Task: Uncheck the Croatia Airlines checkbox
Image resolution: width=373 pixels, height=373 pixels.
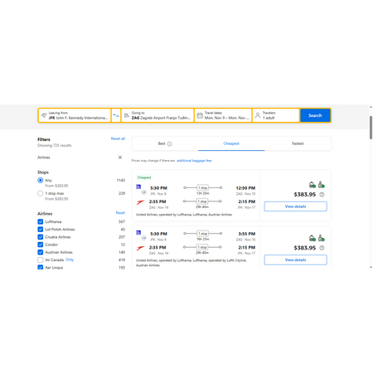Action: 41,237
